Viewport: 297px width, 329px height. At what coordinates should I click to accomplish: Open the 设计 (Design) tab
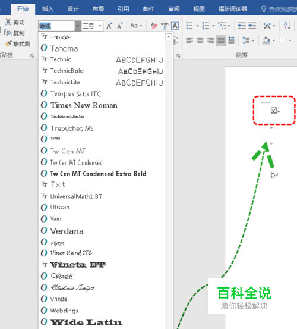pos(73,9)
